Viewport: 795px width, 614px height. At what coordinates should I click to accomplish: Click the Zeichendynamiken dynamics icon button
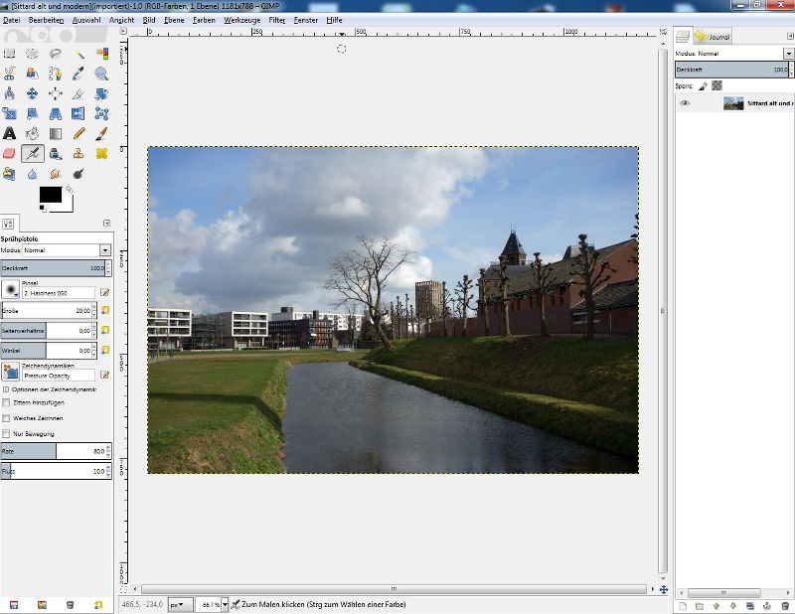pos(10,372)
